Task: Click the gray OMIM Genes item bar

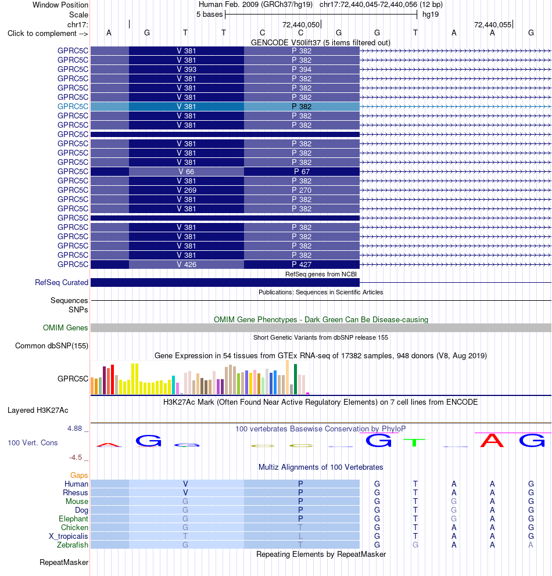Action: 321,327
